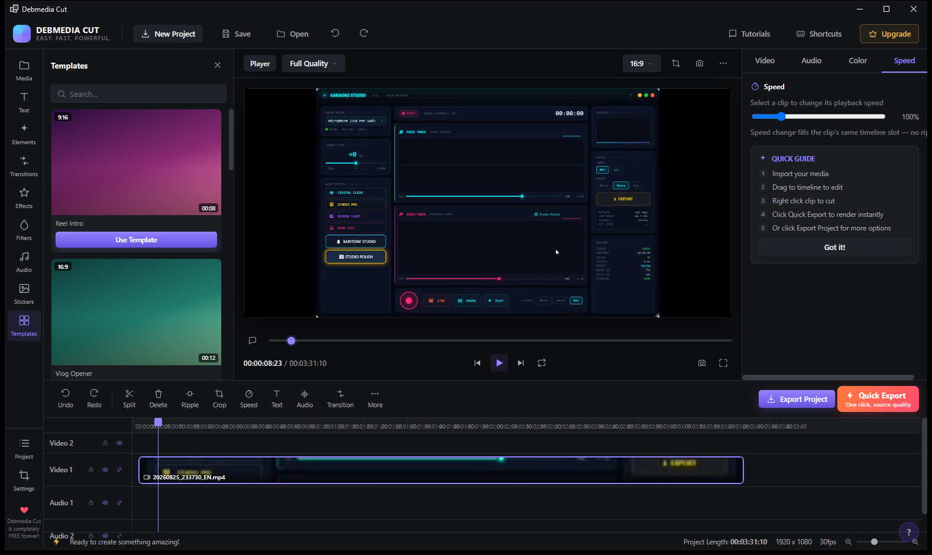Open the Stickers sidebar panel
Image resolution: width=932 pixels, height=555 pixels.
tap(24, 294)
